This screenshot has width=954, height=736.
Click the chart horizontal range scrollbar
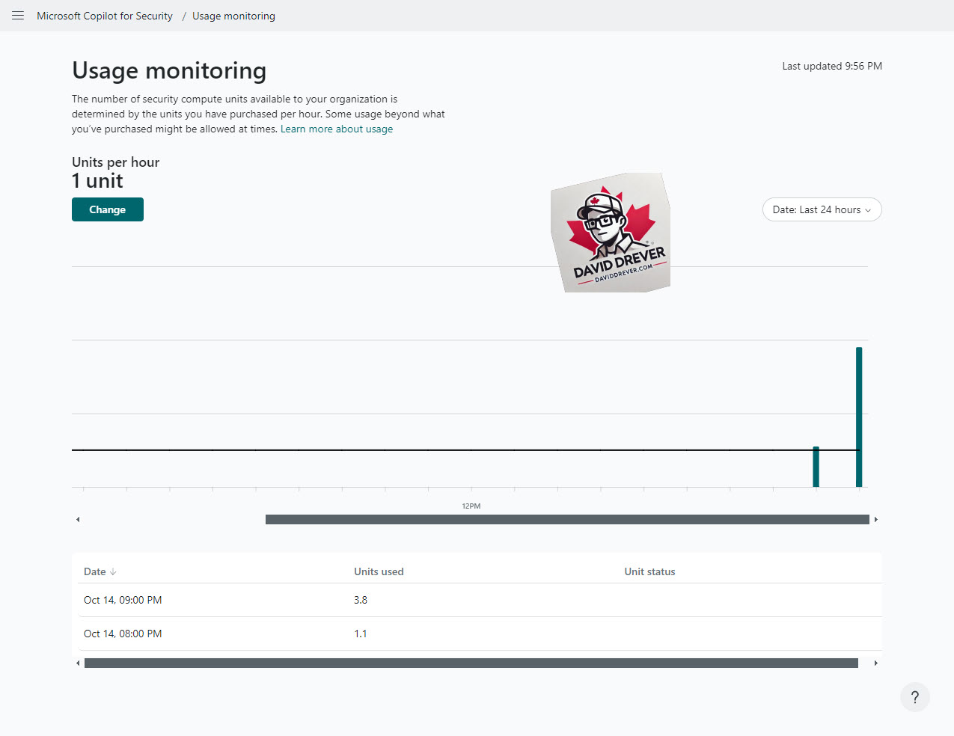point(567,519)
